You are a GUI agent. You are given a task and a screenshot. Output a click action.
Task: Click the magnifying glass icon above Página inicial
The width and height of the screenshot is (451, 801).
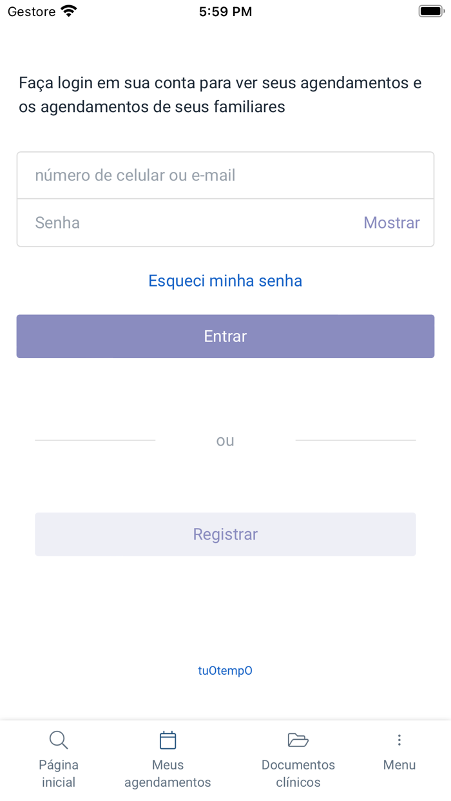[59, 739]
